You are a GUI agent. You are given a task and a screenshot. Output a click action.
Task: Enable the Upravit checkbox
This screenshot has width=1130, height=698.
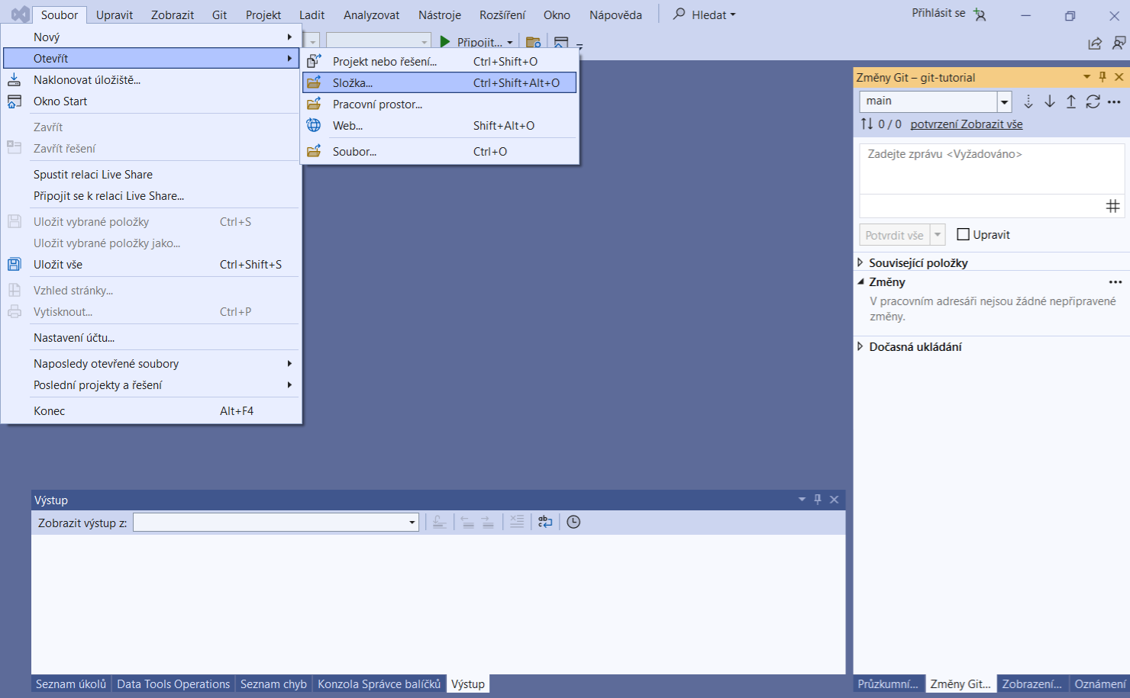tap(964, 235)
